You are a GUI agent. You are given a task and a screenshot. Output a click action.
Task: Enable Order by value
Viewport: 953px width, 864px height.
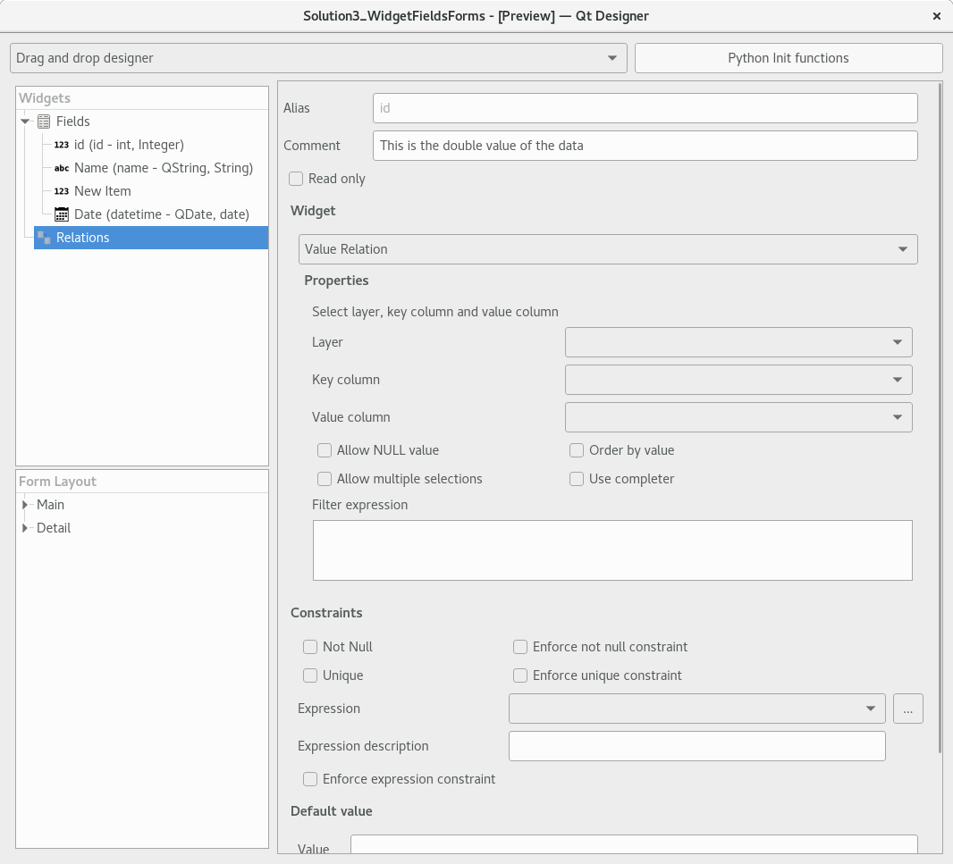577,450
